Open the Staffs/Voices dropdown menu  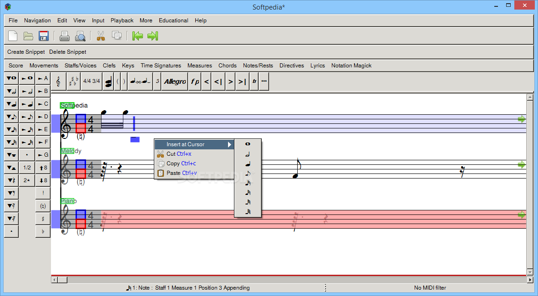(80, 65)
